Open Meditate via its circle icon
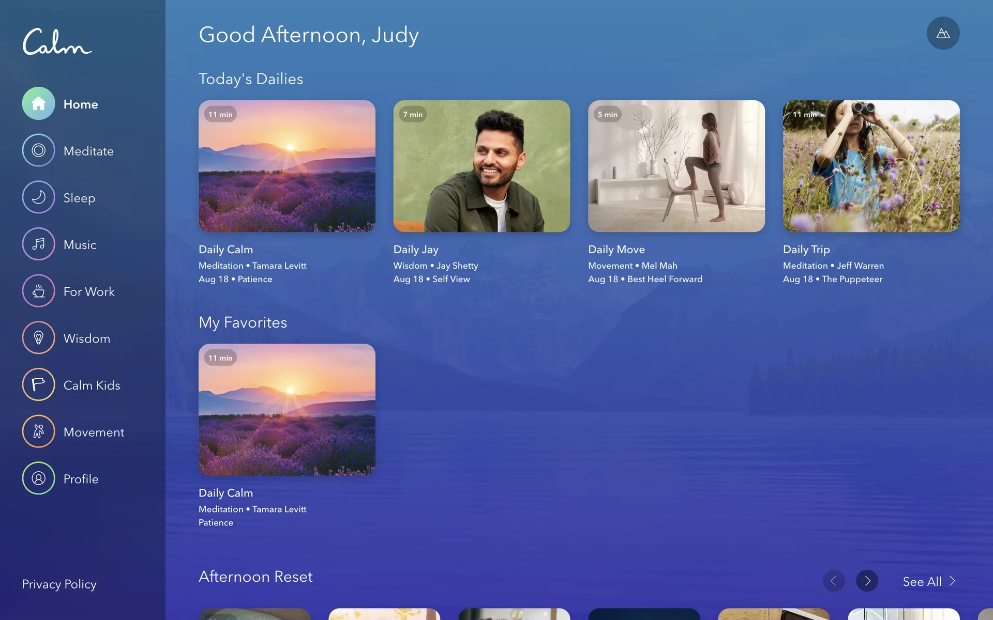The width and height of the screenshot is (993, 620). tap(38, 150)
